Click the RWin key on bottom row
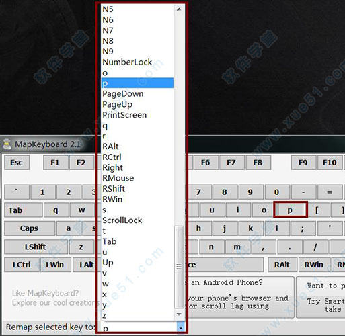Image resolution: width=345 pixels, height=336 pixels. (x=314, y=265)
